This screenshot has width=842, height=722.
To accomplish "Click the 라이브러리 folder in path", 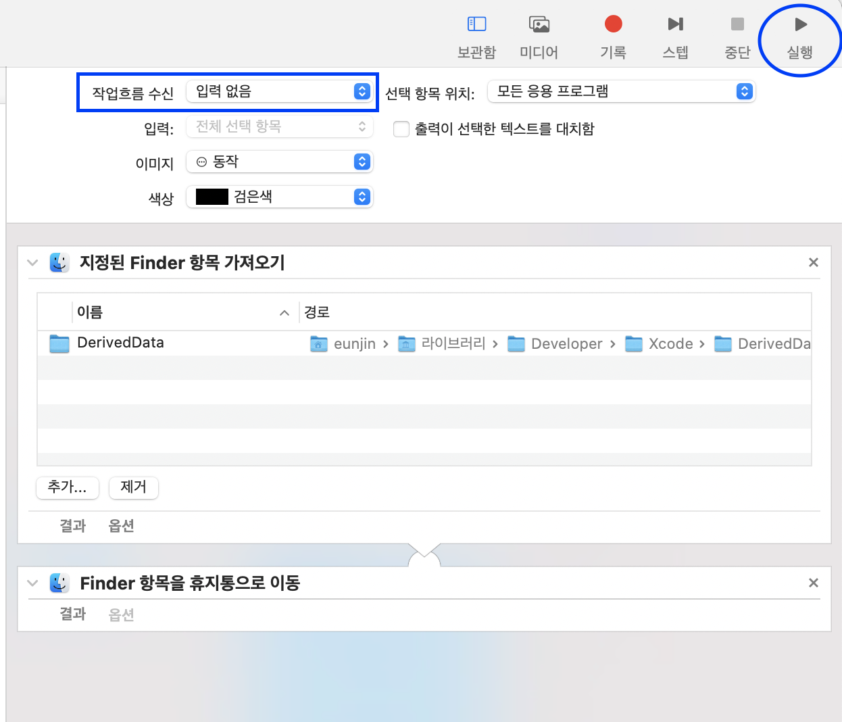I will (443, 343).
